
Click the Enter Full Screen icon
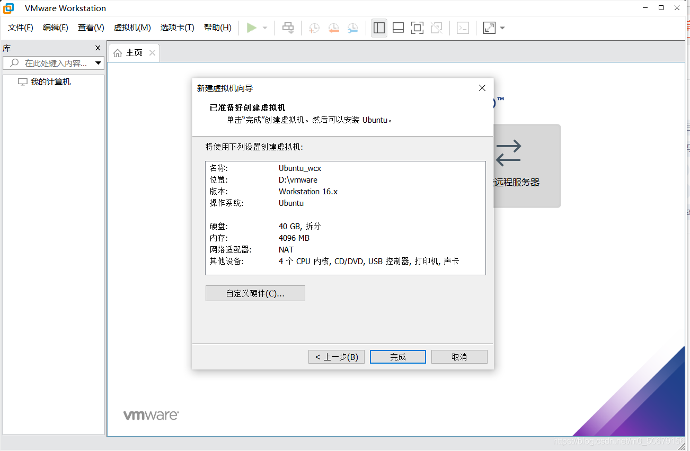(417, 28)
